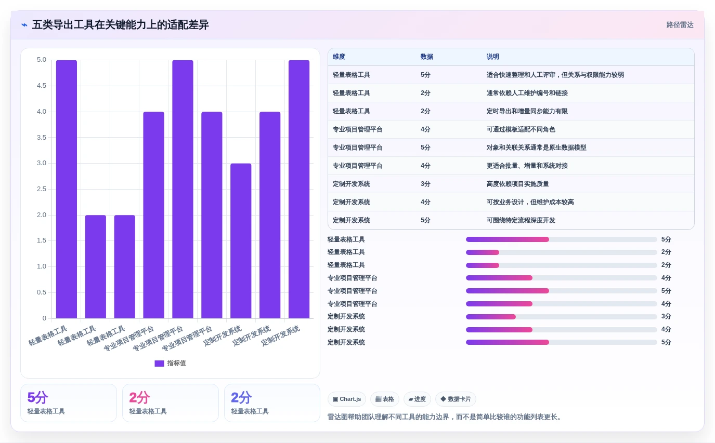Click the 专业项目管理平台 progress bar at 5分
715x443 pixels.
click(562, 291)
